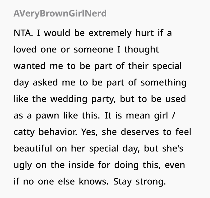210x198 pixels.
Task: Click the word "someone" in second line
Action: tap(94, 49)
